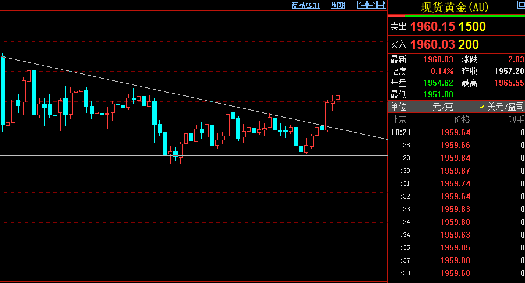Select the 元/克 unit option
The height and width of the screenshot is (283, 525).
[x=442, y=107]
